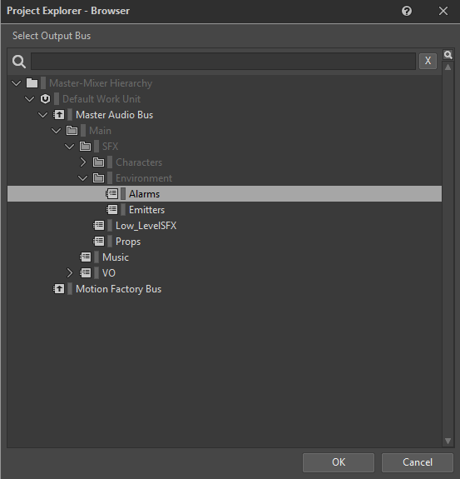Viewport: 460px width, 479px height.
Task: Collapse the Master Audio Bus node
Action: tap(42, 115)
